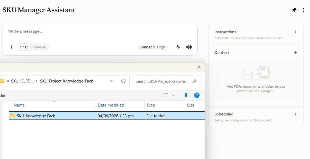Sort files by Date modified column
Image resolution: width=310 pixels, height=159 pixels.
111,105
